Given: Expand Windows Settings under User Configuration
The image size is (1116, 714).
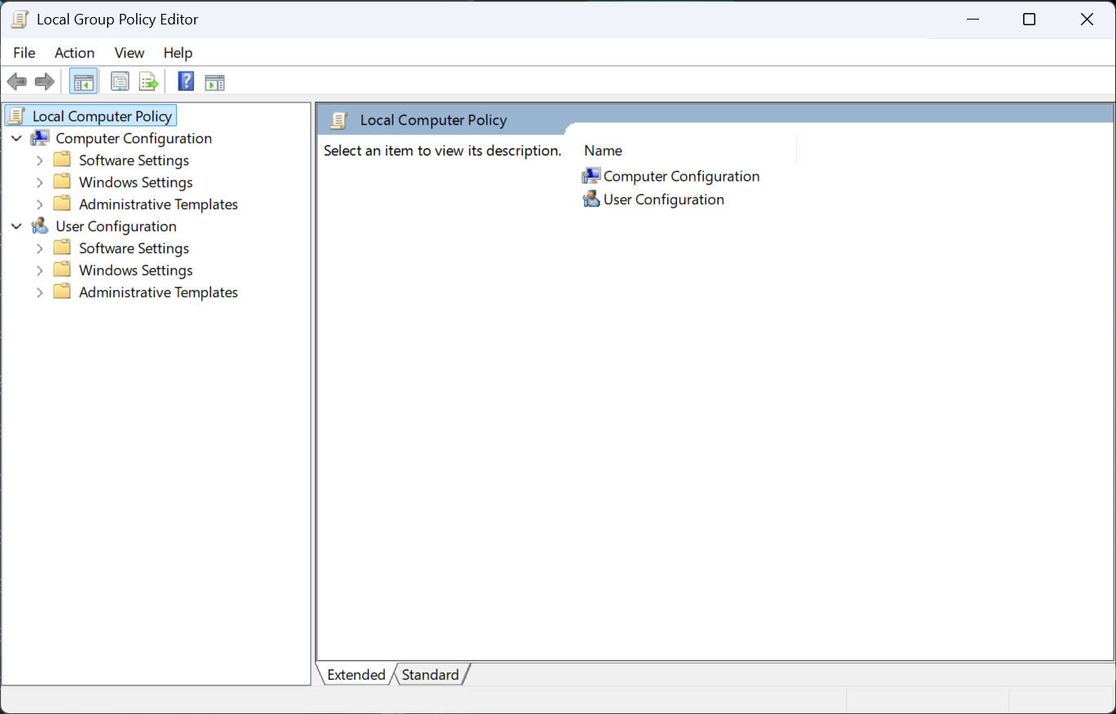Looking at the screenshot, I should [x=39, y=270].
